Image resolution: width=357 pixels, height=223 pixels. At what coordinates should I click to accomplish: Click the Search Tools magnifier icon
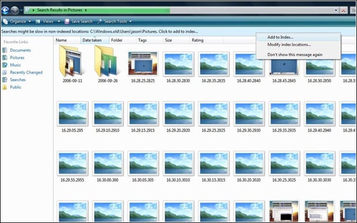tap(99, 21)
